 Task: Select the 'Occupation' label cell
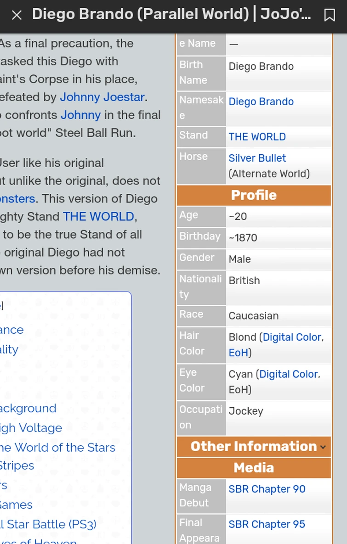pyautogui.click(x=201, y=417)
